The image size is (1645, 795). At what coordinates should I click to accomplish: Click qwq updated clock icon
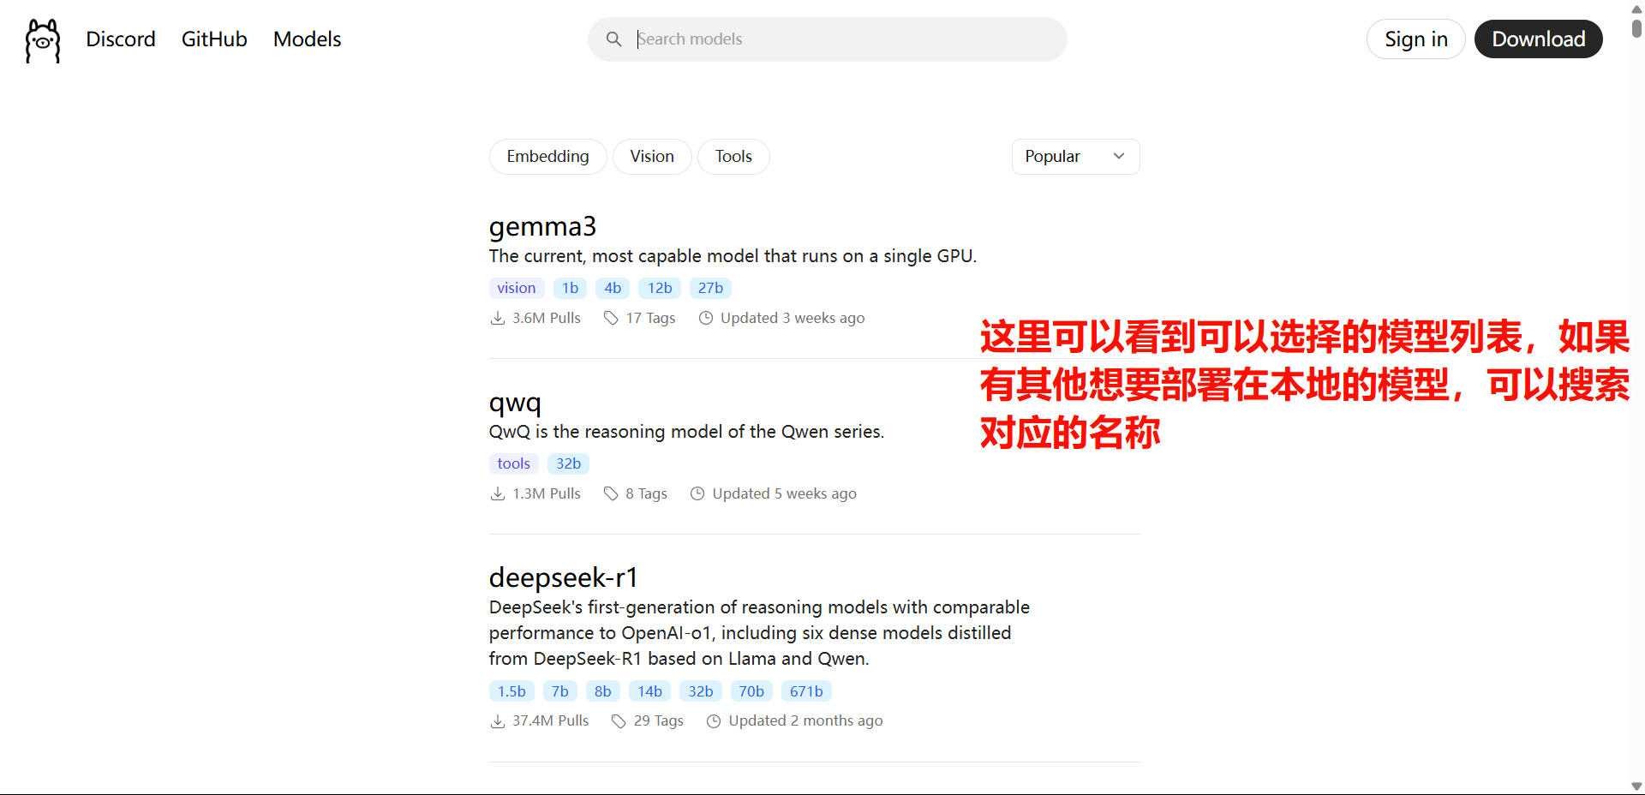pos(697,494)
